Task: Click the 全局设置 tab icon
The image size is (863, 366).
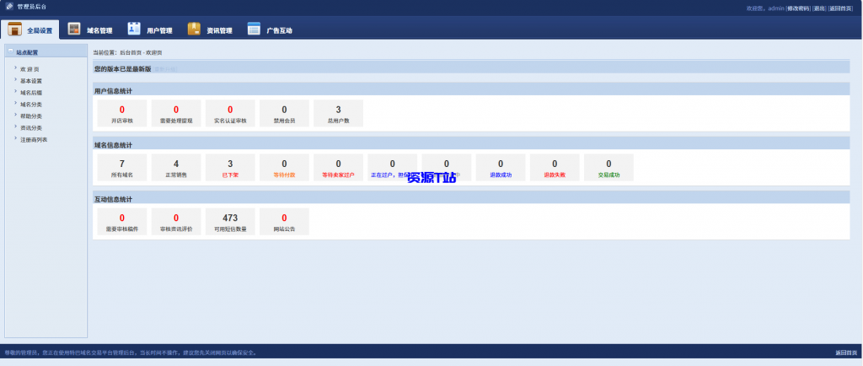Action: (x=14, y=29)
